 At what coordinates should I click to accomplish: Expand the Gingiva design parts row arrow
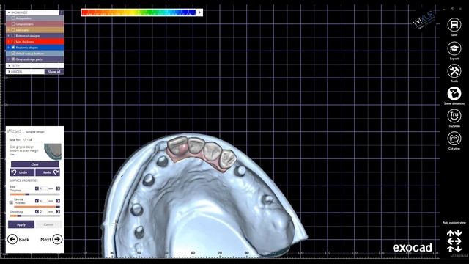click(x=8, y=59)
